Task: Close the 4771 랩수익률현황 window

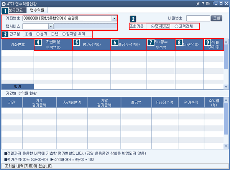Action: pos(226,4)
